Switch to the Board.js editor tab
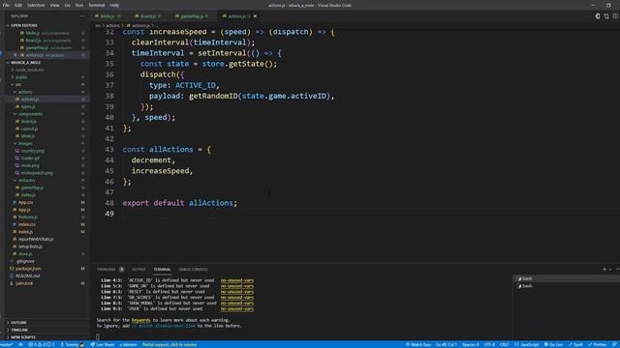 148,16
